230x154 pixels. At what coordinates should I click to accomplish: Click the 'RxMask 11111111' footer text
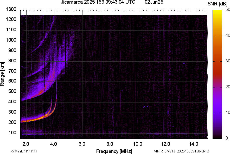tap(24, 151)
